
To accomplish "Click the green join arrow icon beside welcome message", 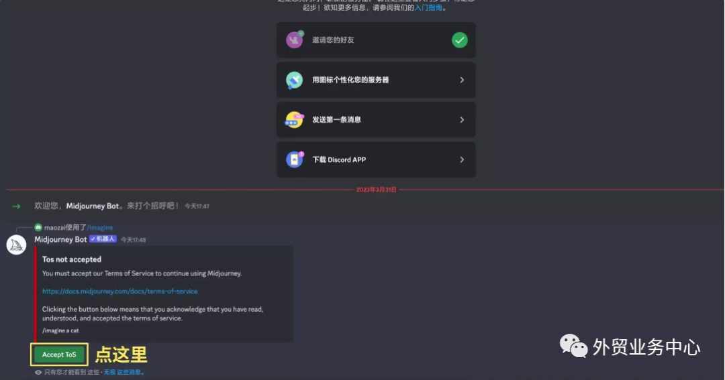I will 16,206.
